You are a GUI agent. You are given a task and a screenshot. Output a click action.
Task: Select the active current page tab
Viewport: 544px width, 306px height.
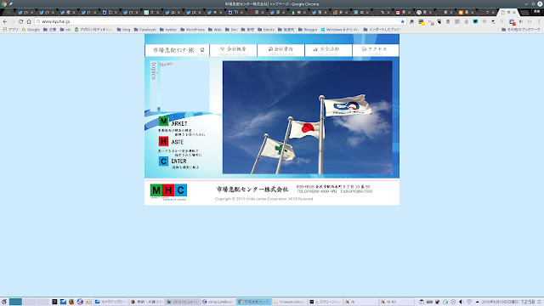508,12
